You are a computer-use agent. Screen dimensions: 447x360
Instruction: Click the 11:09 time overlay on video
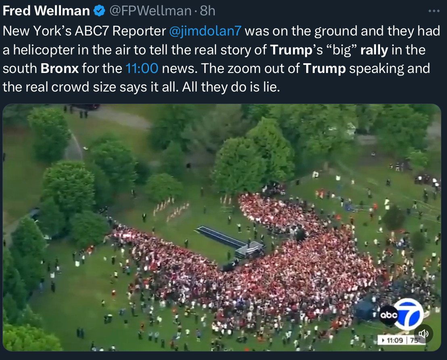[395, 340]
